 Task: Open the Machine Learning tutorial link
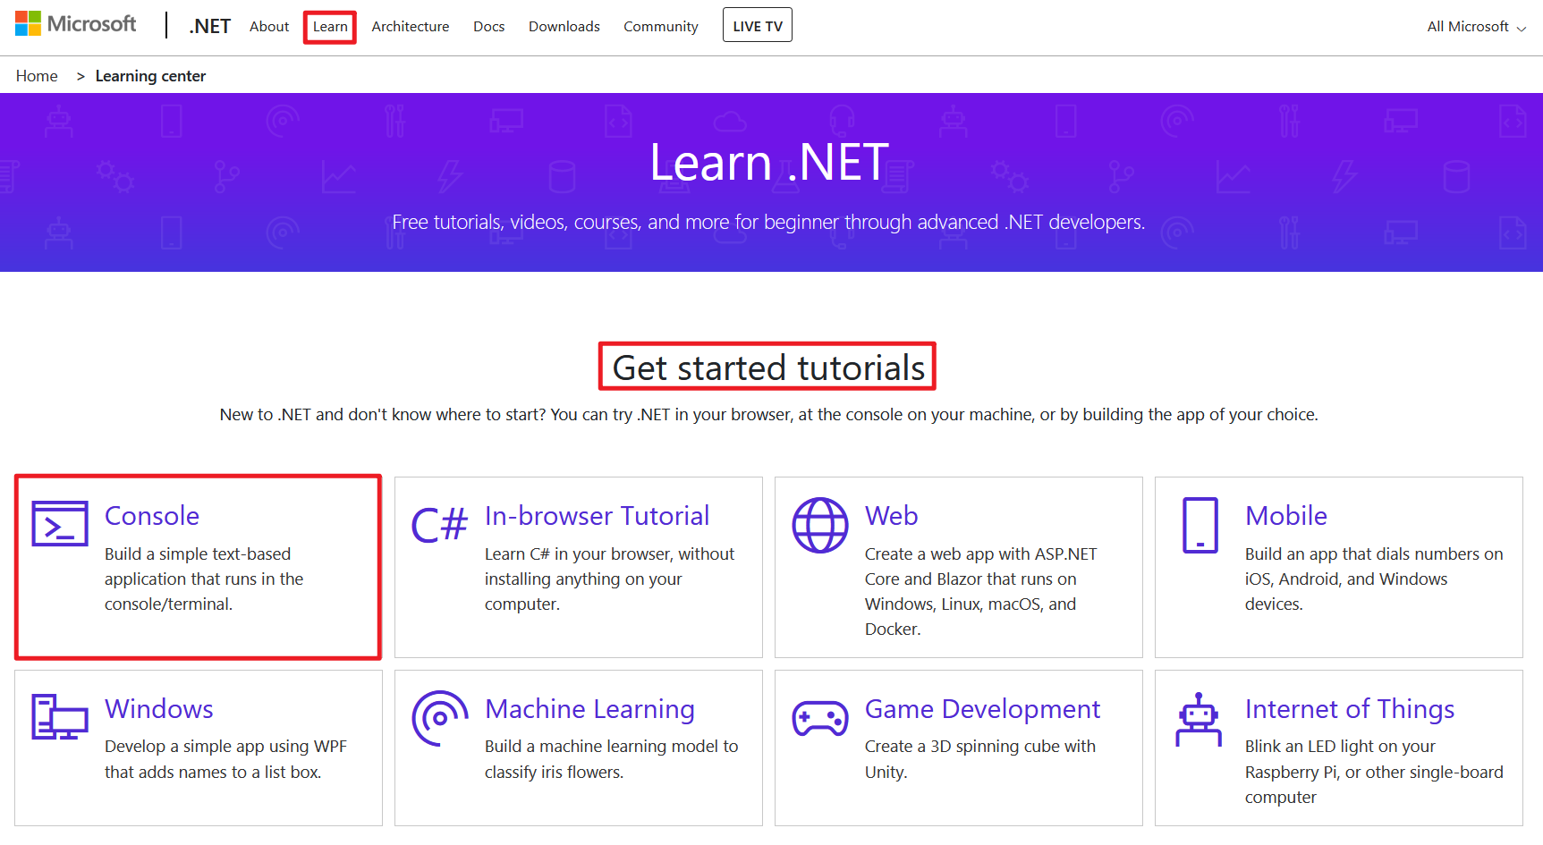(x=589, y=709)
